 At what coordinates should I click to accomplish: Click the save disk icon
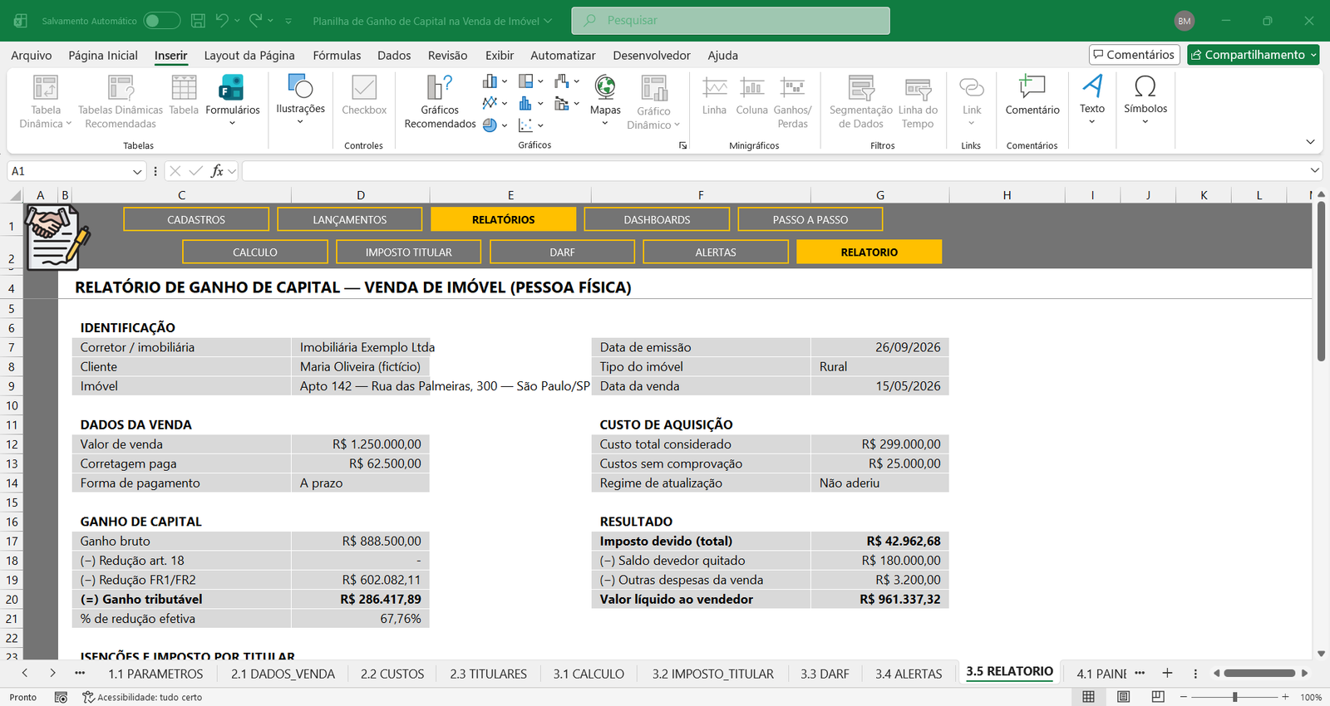tap(198, 21)
